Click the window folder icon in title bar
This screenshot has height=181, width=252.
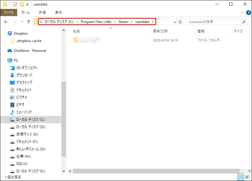pos(5,4)
